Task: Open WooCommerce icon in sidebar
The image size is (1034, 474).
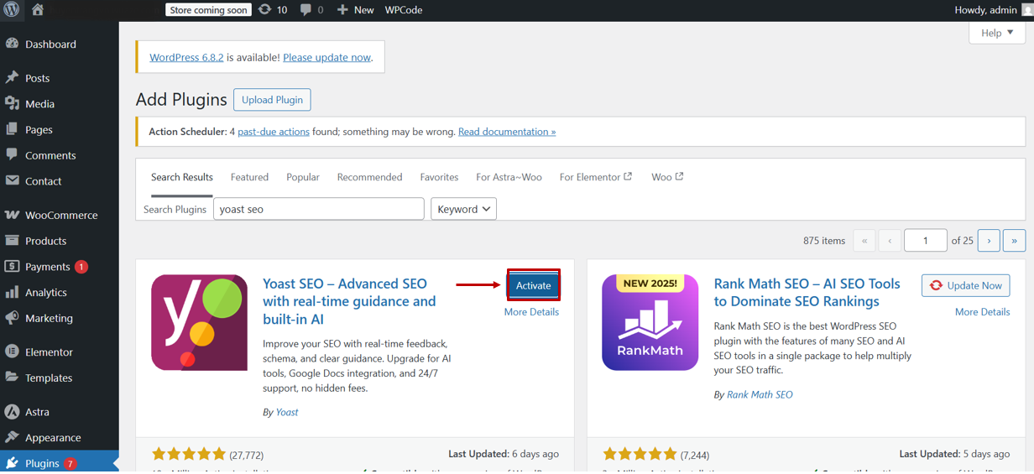Action: point(12,215)
